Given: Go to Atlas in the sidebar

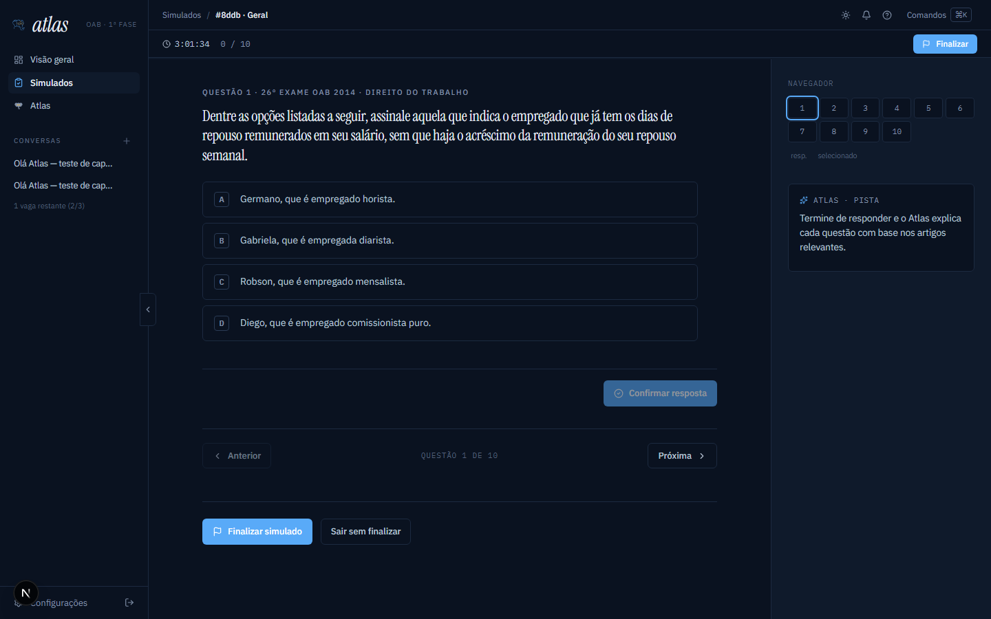Looking at the screenshot, I should tap(74, 106).
